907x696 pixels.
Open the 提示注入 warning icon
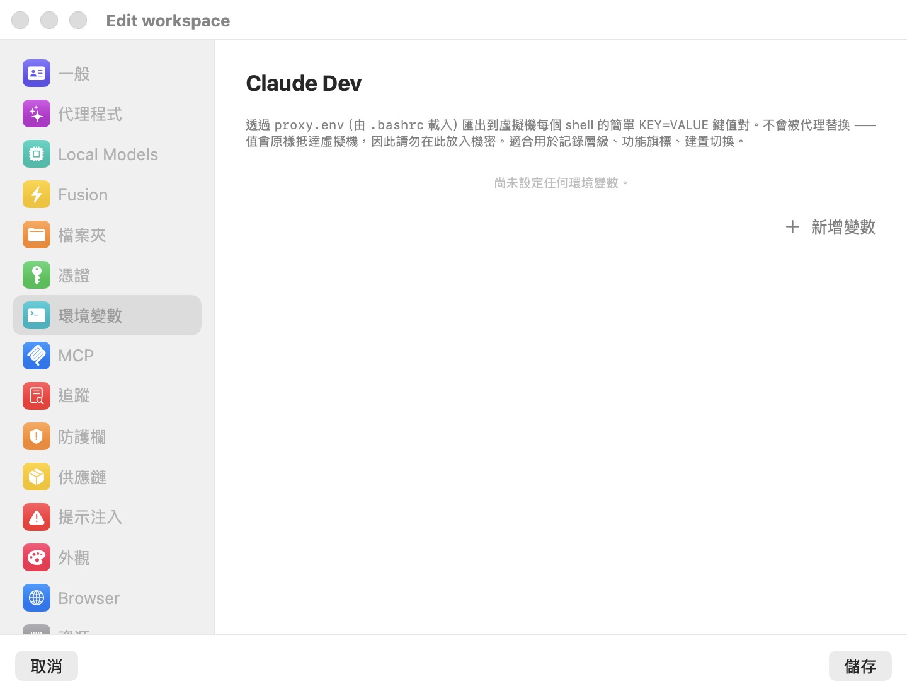[x=37, y=517]
